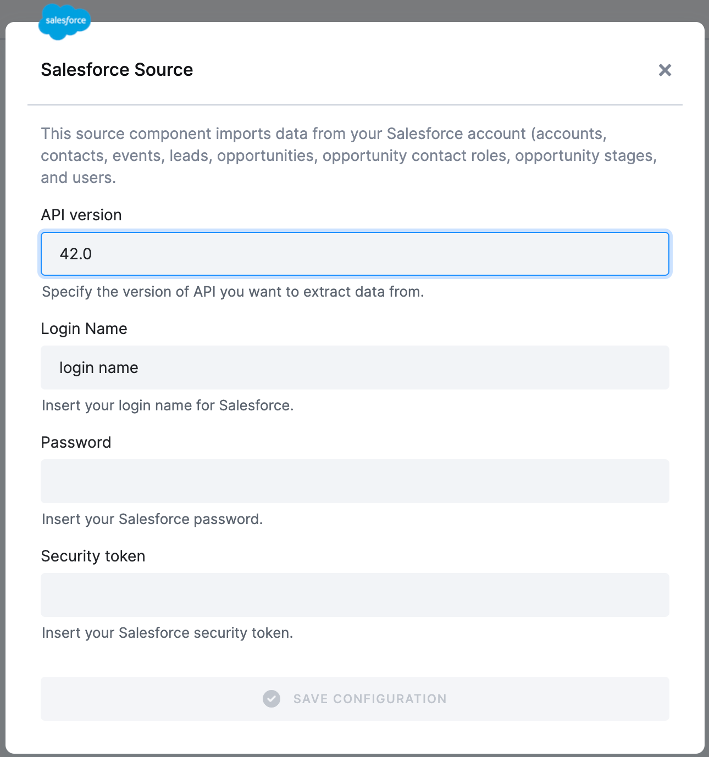
Task: Clear the value 42.0 in API version
Action: 77,254
